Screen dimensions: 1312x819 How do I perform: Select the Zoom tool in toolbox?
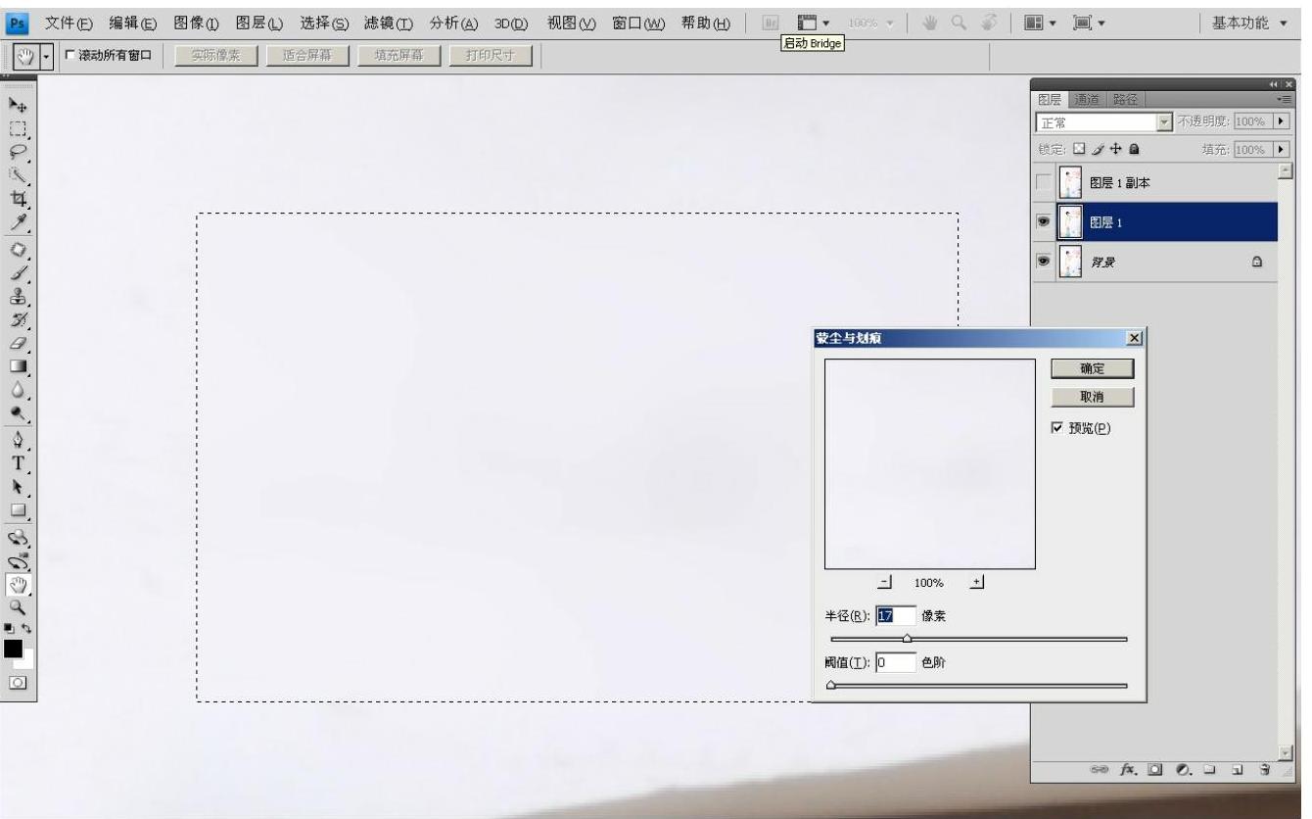(x=18, y=607)
